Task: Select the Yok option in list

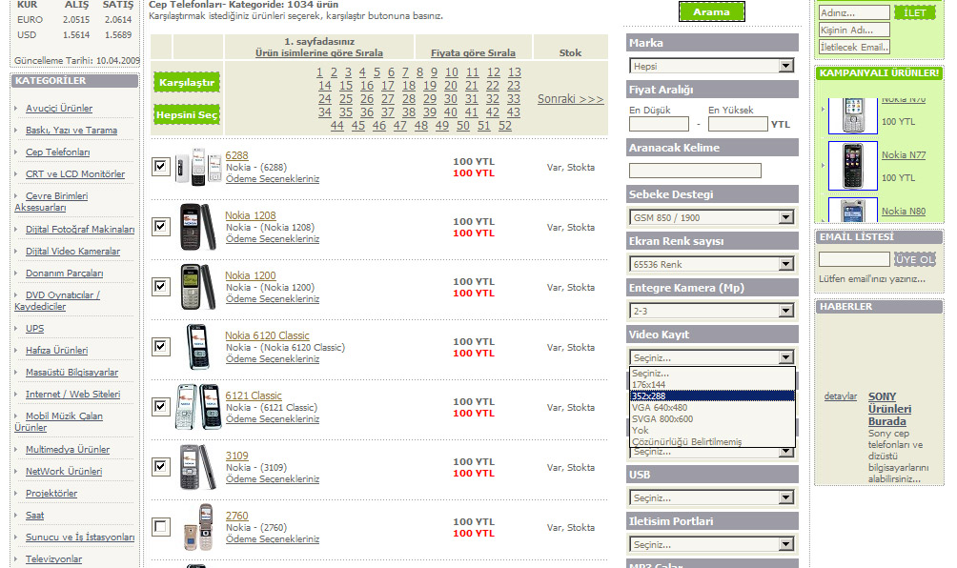Action: (x=712, y=430)
